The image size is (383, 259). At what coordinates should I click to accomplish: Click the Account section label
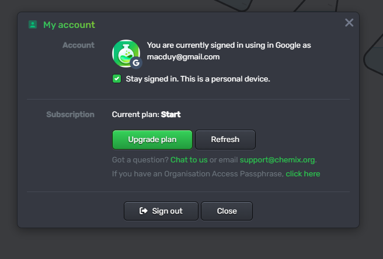click(x=78, y=45)
